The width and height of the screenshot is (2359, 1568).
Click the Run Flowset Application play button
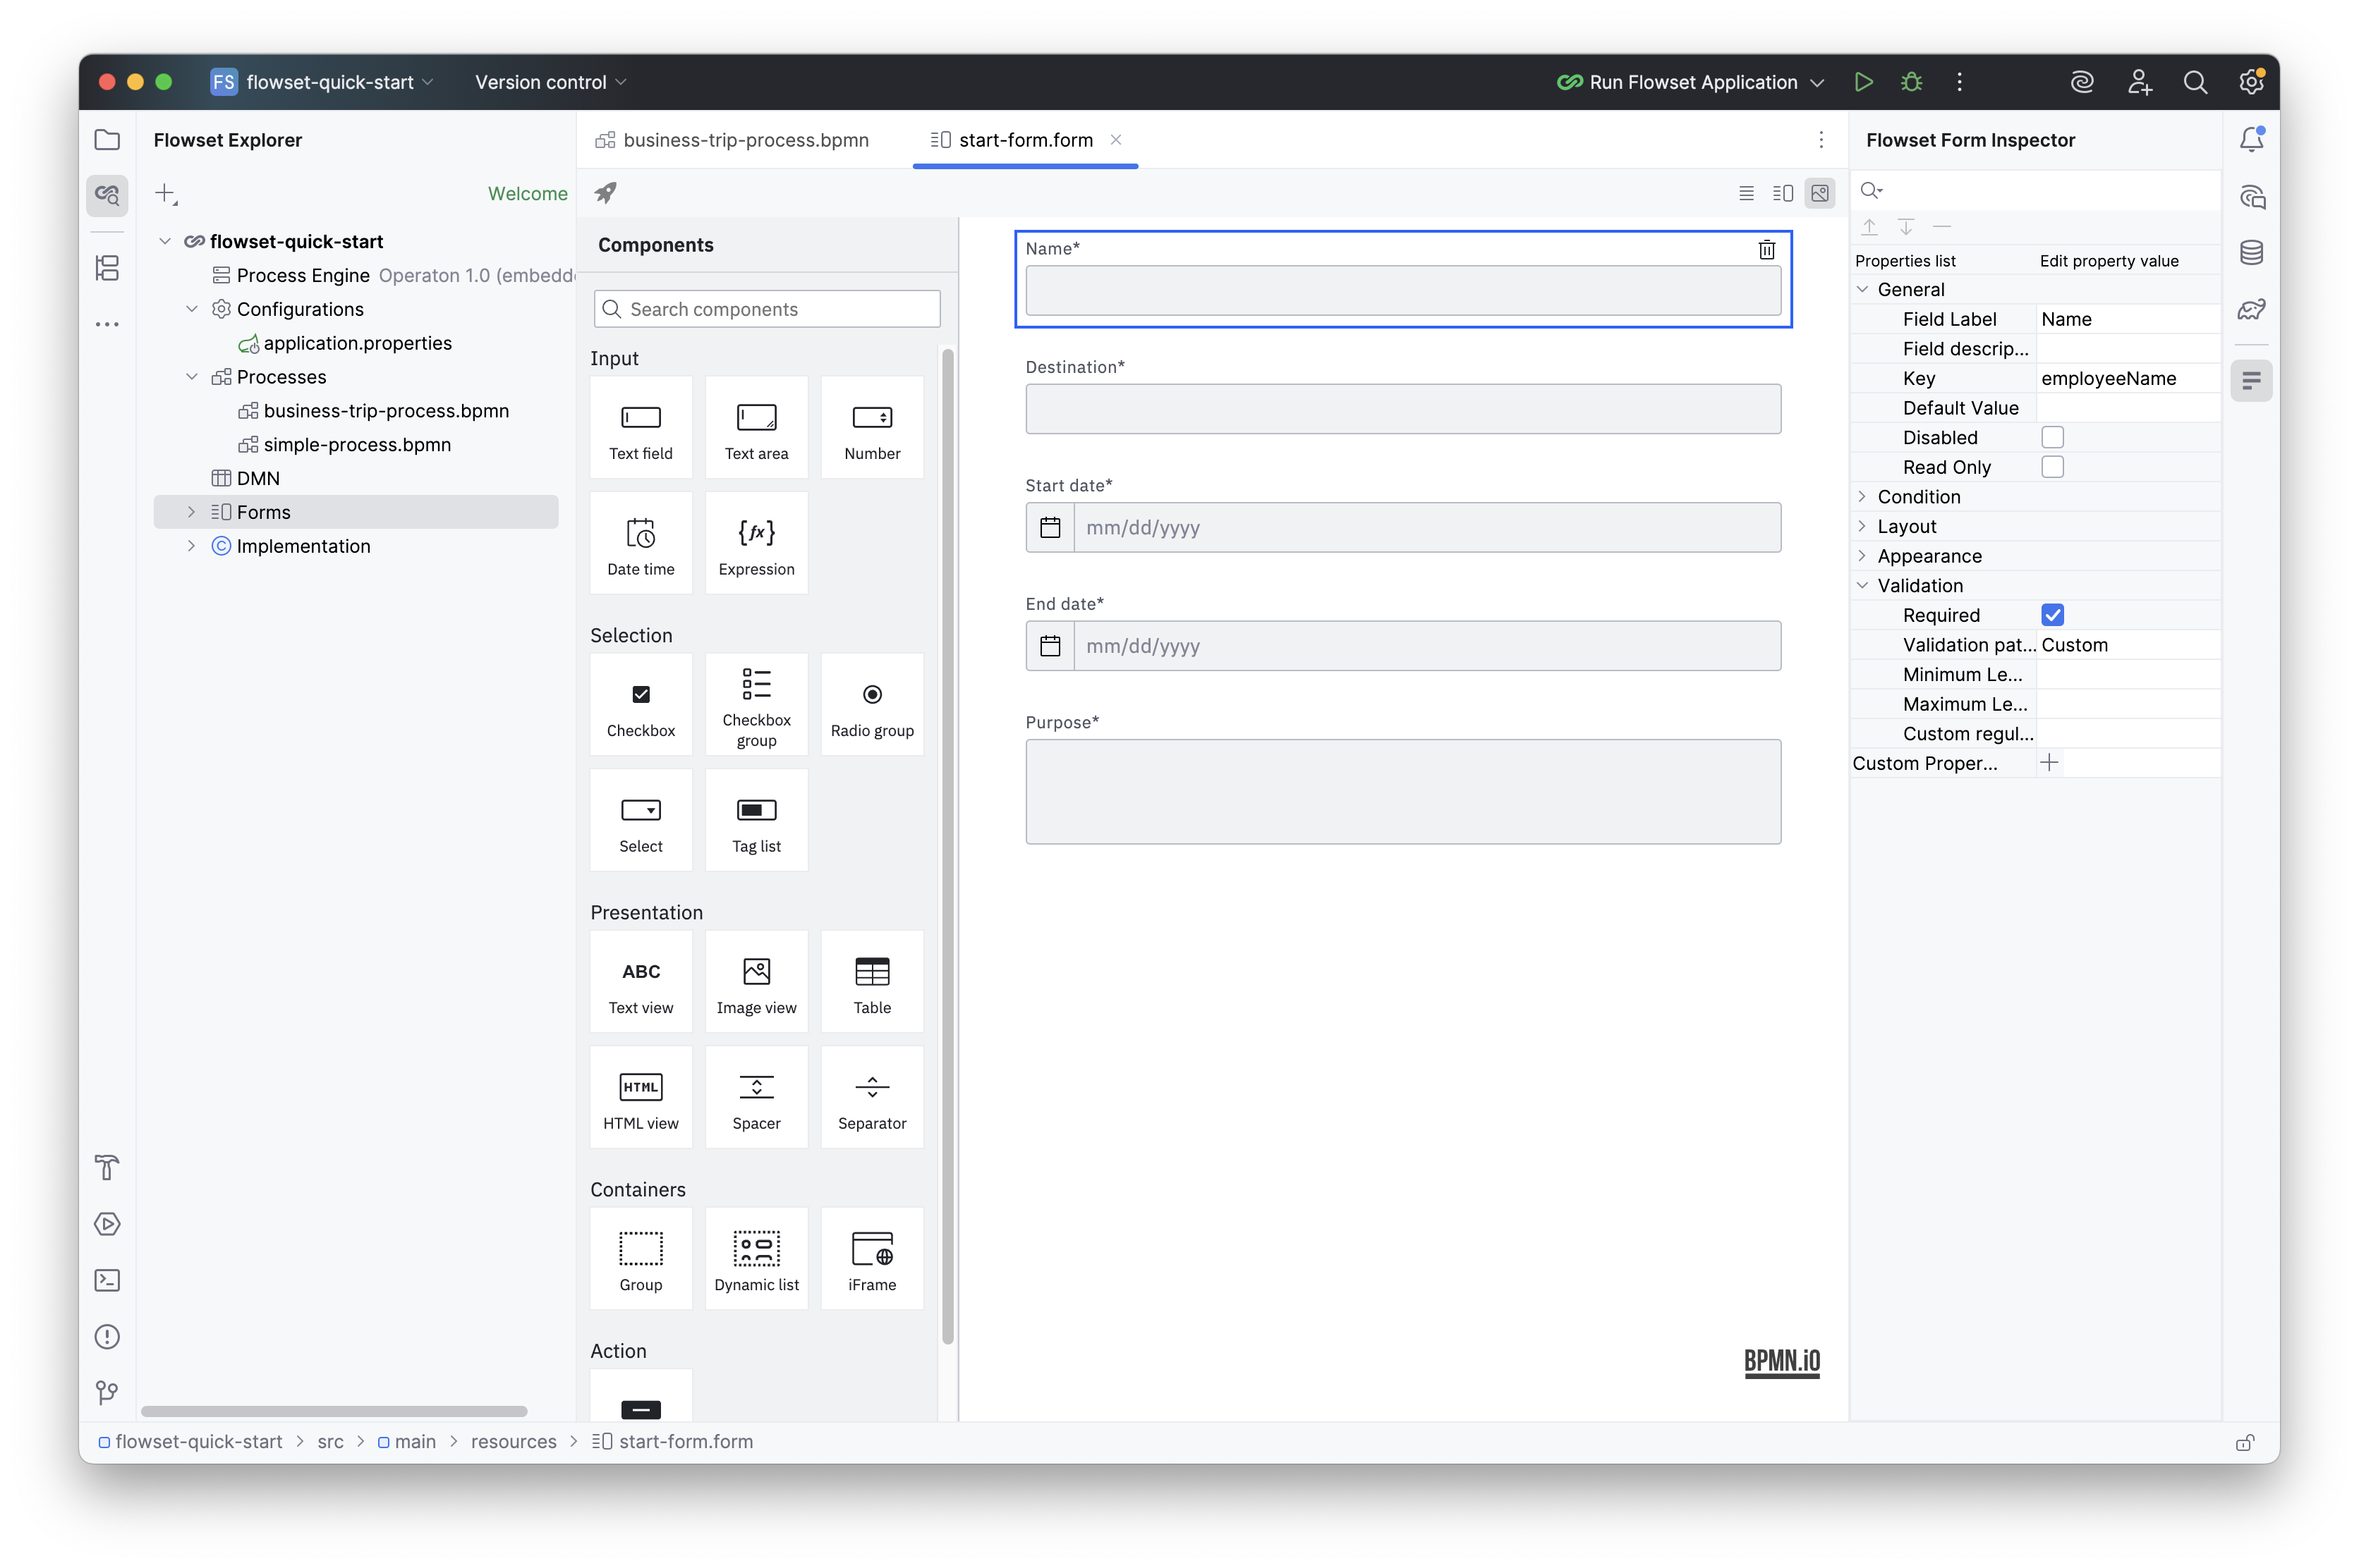point(1863,82)
